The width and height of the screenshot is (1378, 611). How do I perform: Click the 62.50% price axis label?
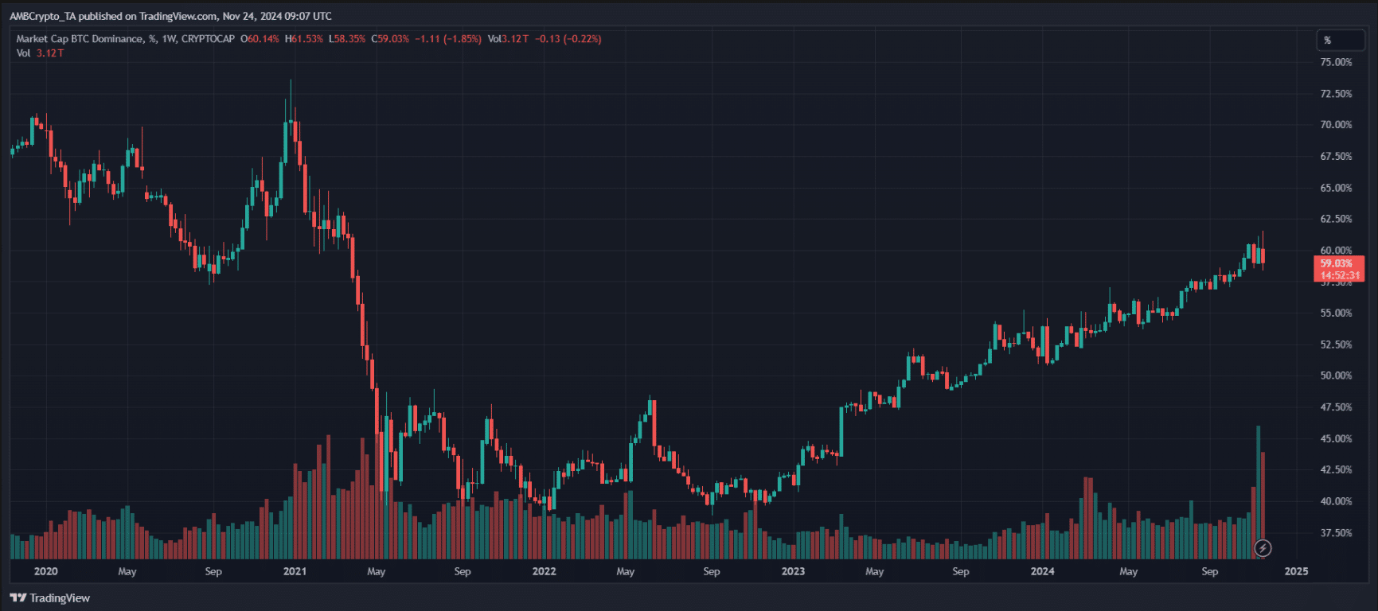pos(1336,219)
